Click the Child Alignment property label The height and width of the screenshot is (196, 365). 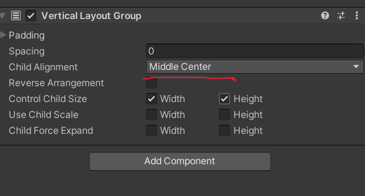[x=43, y=67]
